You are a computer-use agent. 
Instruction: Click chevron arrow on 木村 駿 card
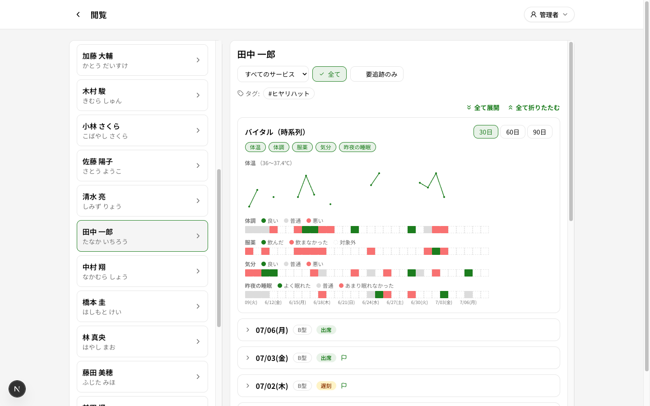point(198,95)
